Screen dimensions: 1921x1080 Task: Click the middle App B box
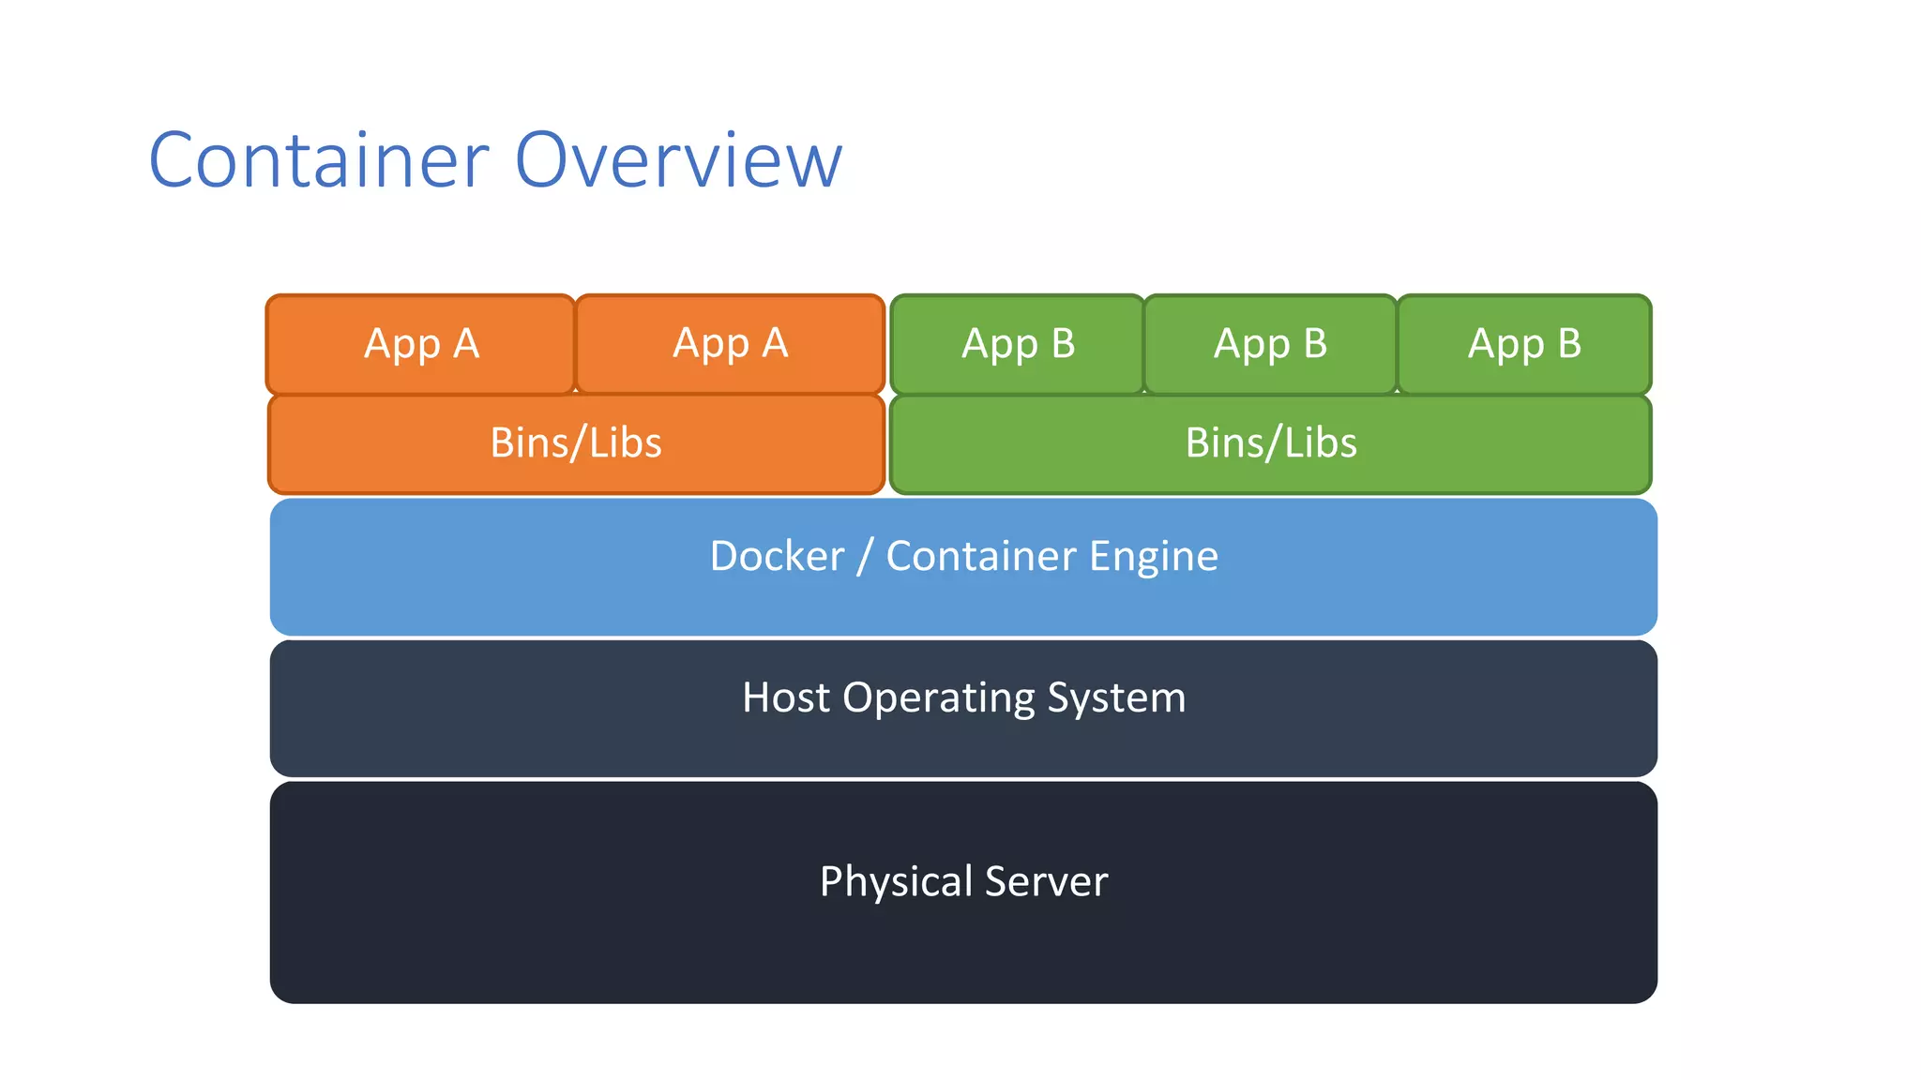click(x=1270, y=344)
